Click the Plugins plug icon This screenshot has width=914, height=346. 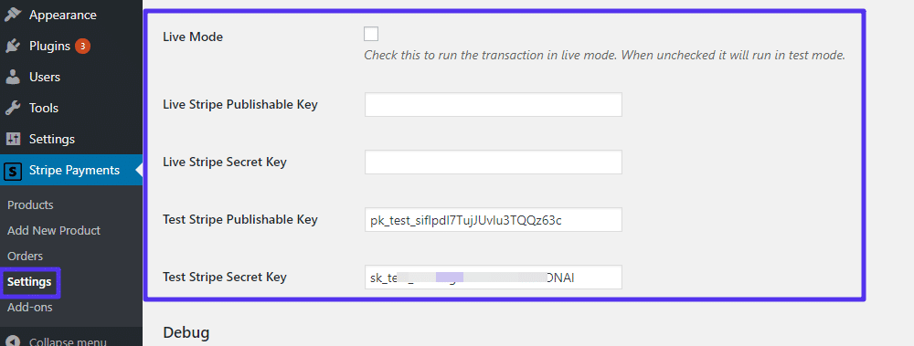(13, 46)
